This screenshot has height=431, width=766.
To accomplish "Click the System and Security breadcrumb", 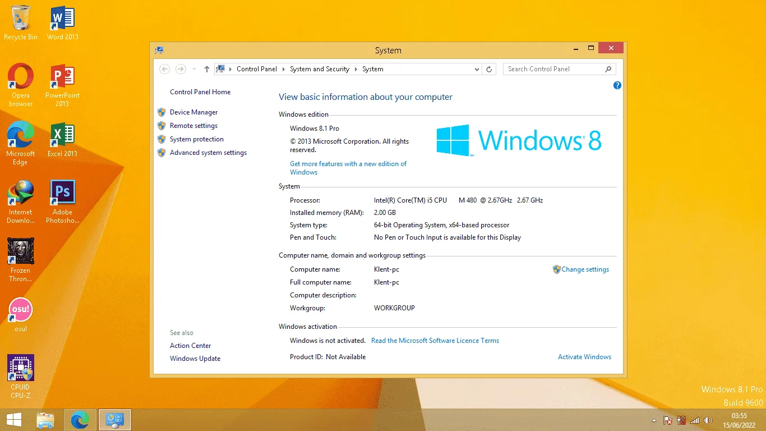I will pos(320,69).
